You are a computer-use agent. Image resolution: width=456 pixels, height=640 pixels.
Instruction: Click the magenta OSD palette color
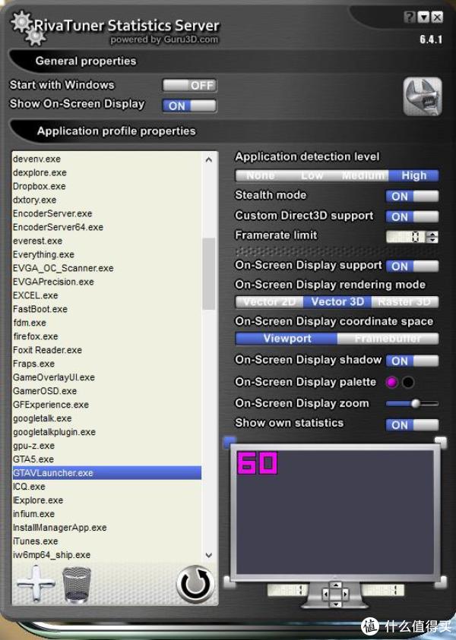tap(392, 382)
